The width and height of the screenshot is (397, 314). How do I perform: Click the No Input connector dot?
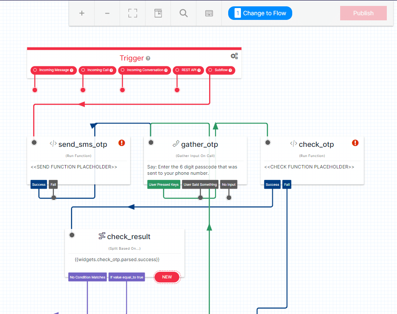pos(229,198)
